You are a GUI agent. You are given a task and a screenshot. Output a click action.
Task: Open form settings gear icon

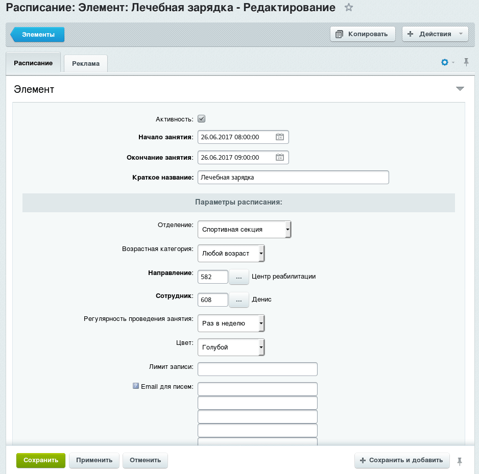pyautogui.click(x=445, y=62)
